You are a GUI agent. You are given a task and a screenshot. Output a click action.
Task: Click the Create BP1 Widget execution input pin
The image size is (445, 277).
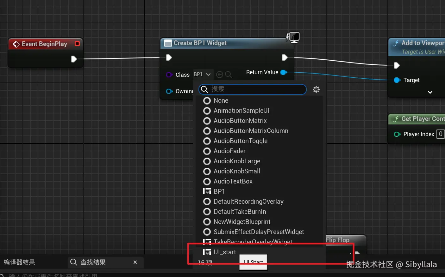pyautogui.click(x=169, y=57)
